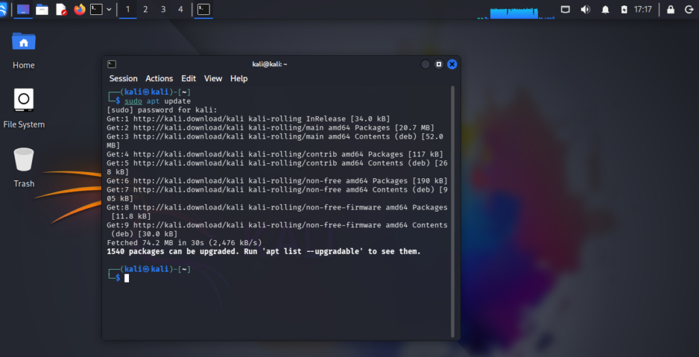Click the '[sudo] password for kali:' line

pyautogui.click(x=162, y=110)
